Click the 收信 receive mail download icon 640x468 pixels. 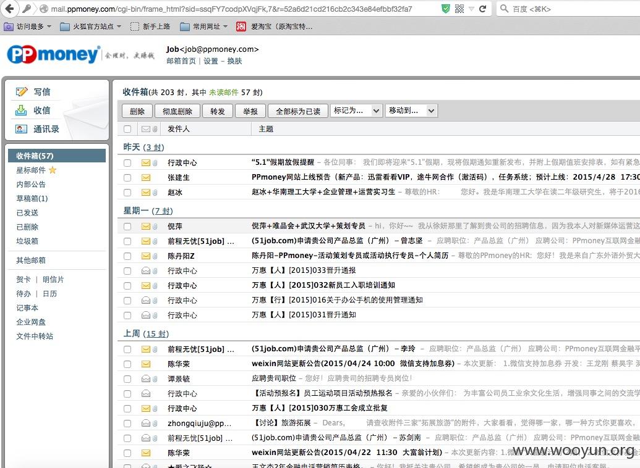[21, 110]
